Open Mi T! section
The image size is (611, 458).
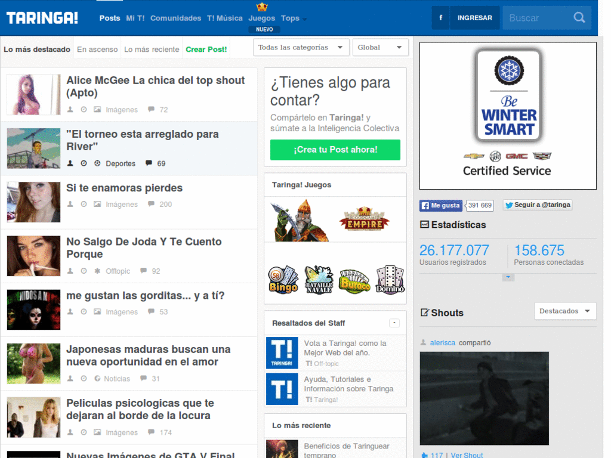coord(135,18)
